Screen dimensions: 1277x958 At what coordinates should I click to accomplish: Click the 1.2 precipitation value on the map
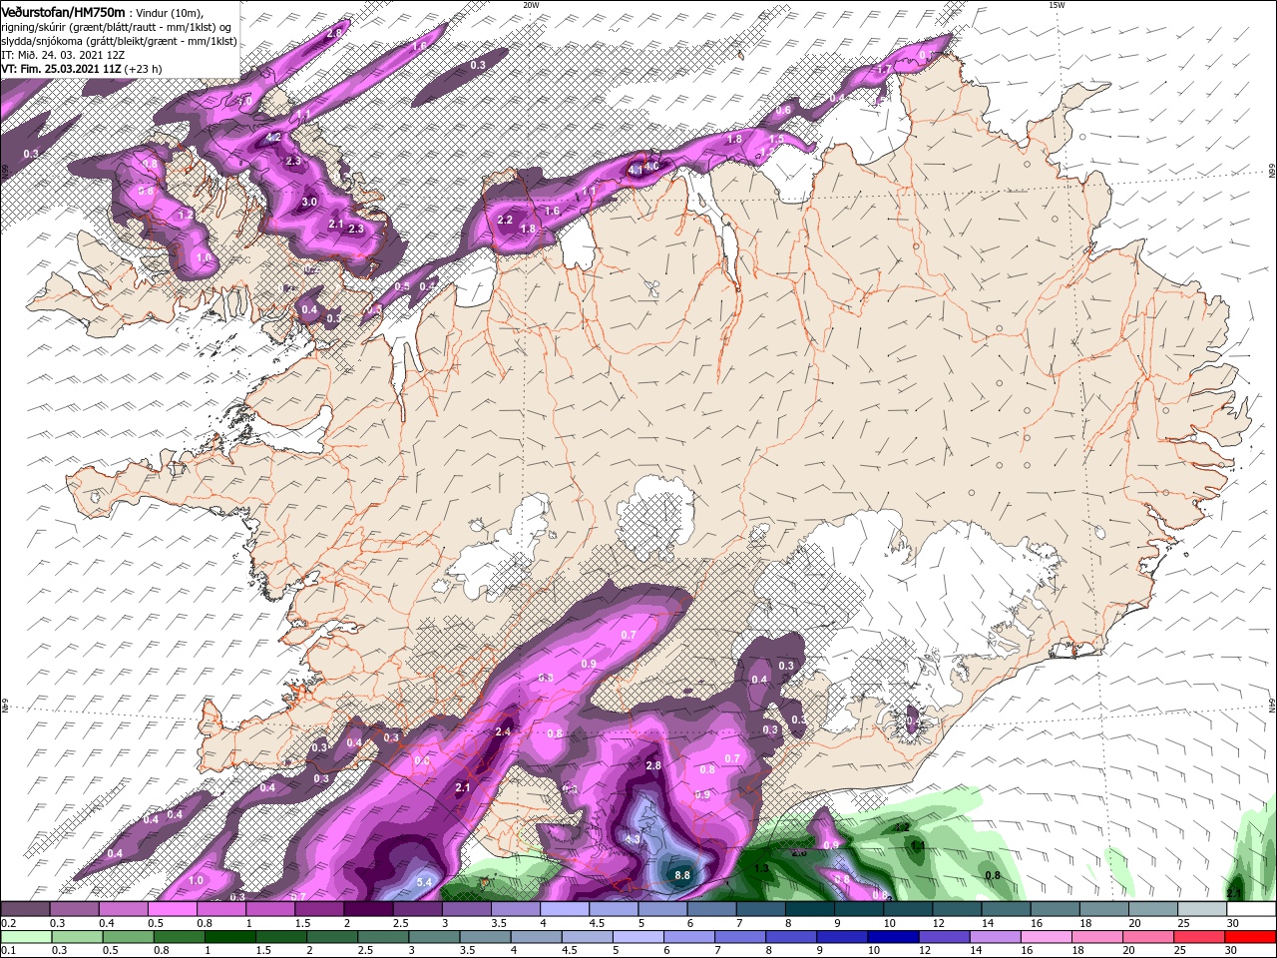coord(186,216)
